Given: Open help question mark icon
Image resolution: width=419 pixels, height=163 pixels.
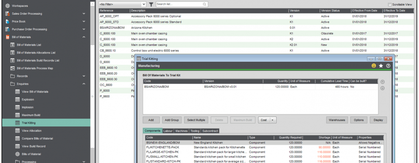Looking at the screenshot, I should pyautogui.click(x=388, y=66).
